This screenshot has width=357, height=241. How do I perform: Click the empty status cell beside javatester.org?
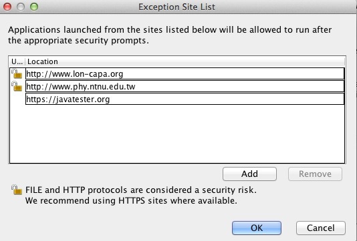click(17, 99)
